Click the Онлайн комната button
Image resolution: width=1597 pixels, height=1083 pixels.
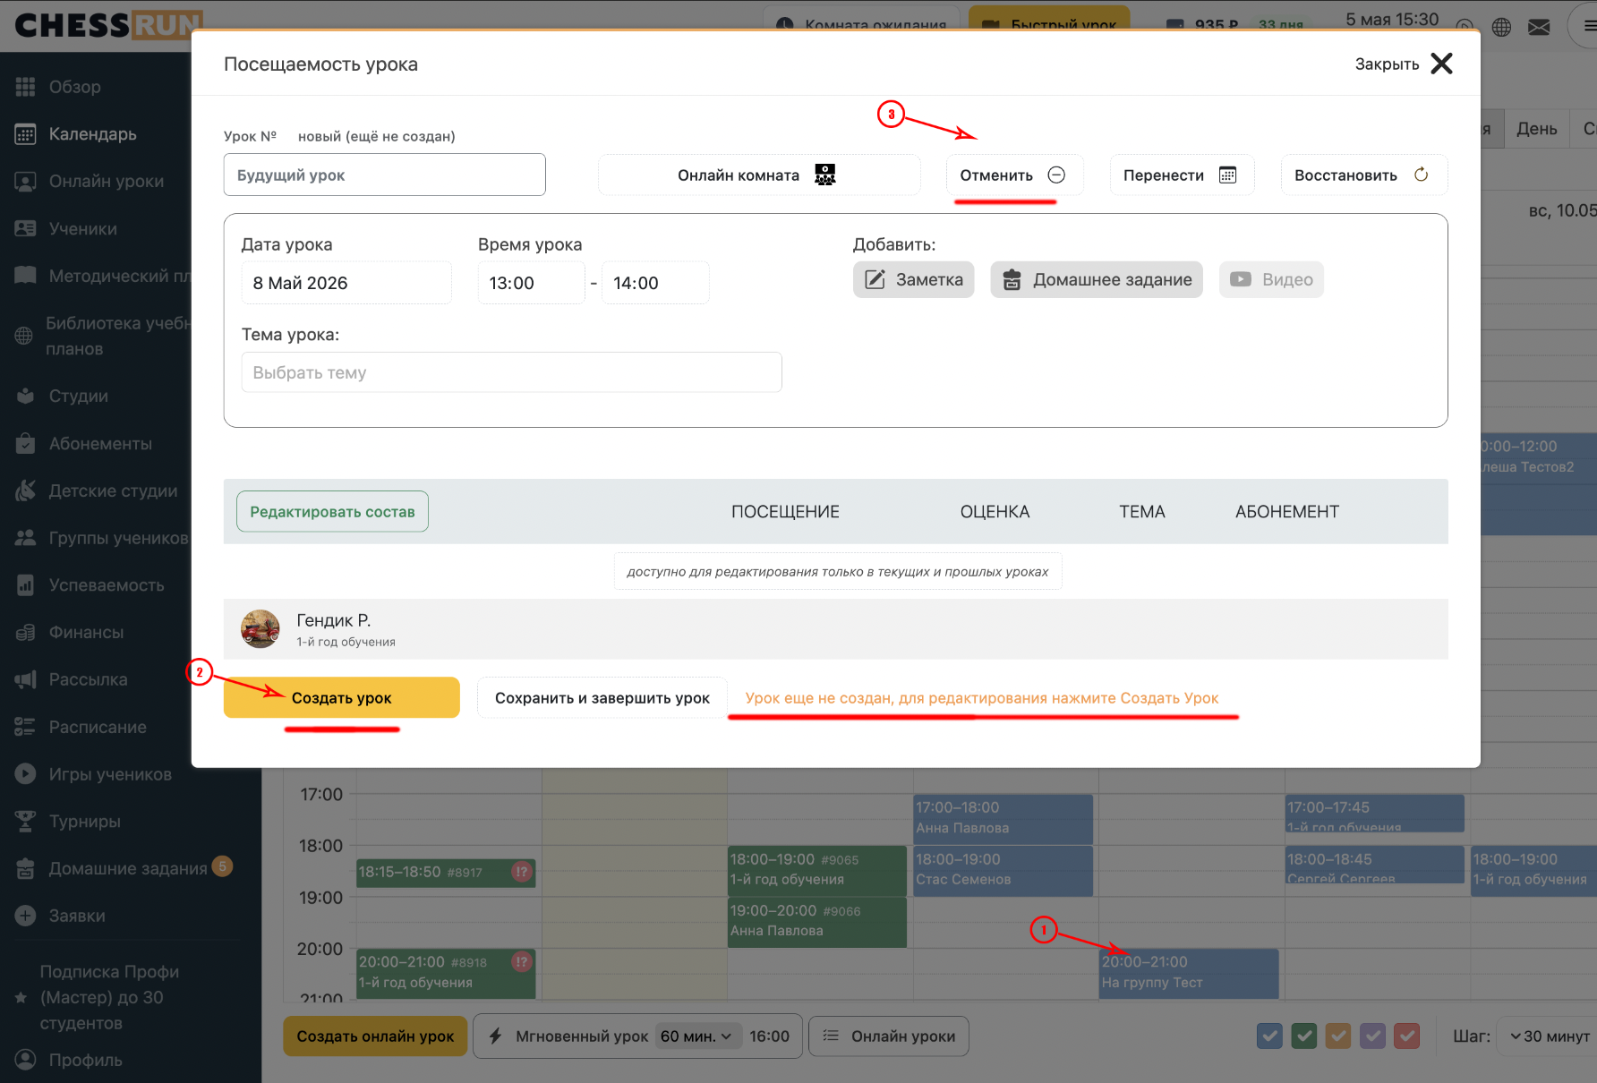click(x=759, y=175)
